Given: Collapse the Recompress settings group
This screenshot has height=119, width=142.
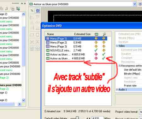Looking at the screenshot, I should click(120, 66).
